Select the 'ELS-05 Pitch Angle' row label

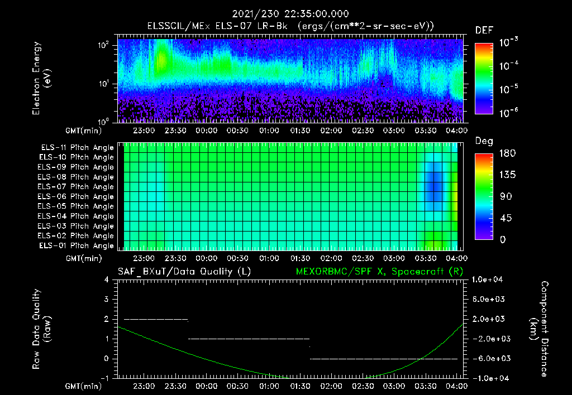point(76,206)
